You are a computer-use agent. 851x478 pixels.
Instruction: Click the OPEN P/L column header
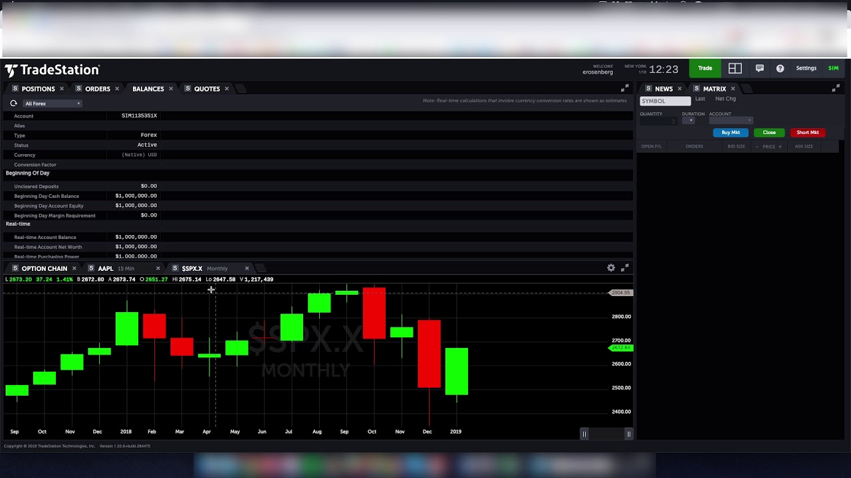pyautogui.click(x=652, y=146)
